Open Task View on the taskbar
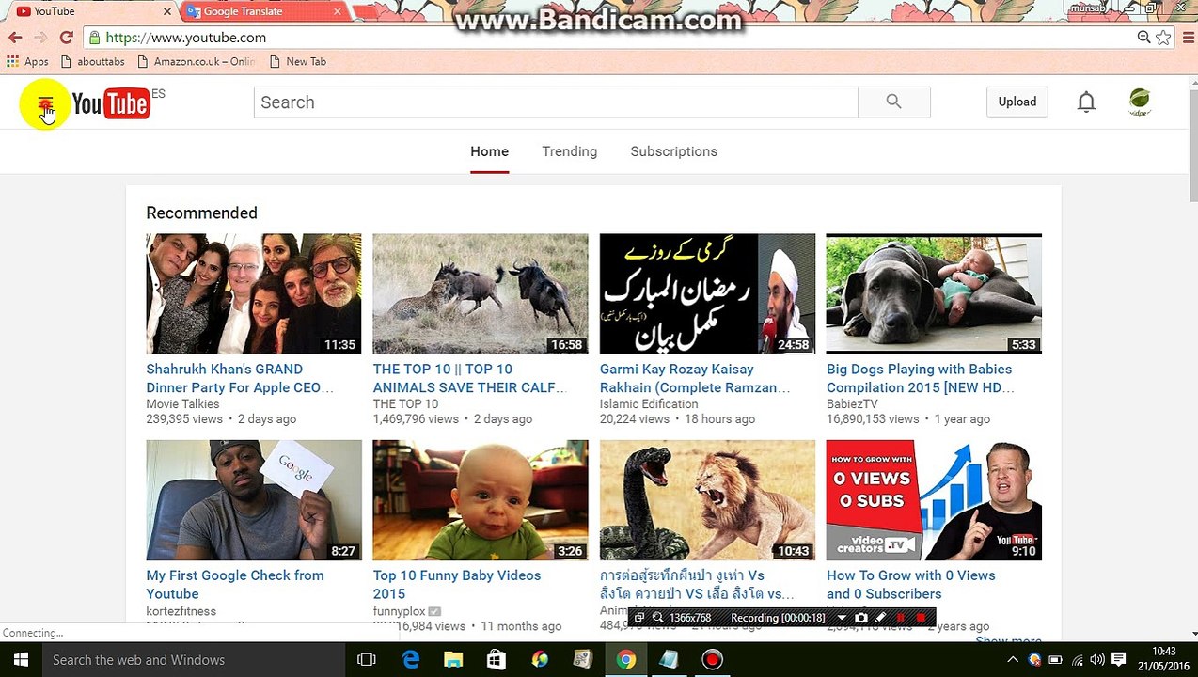This screenshot has width=1198, height=677. [x=367, y=660]
